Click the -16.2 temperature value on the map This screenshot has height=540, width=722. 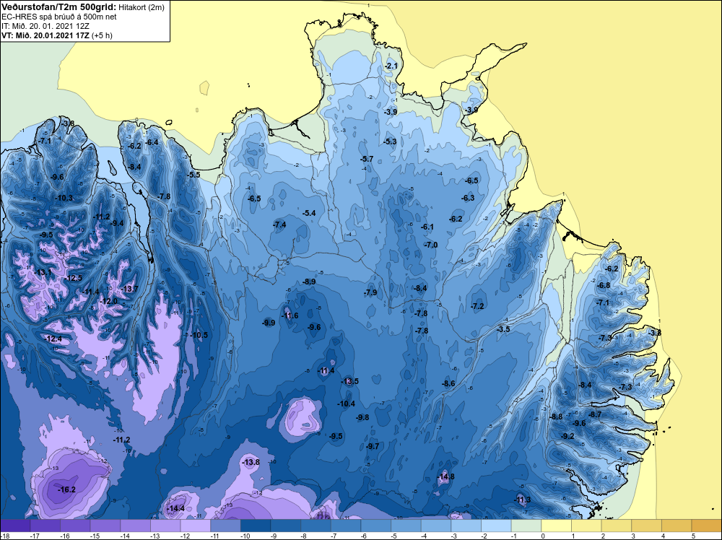click(x=66, y=489)
